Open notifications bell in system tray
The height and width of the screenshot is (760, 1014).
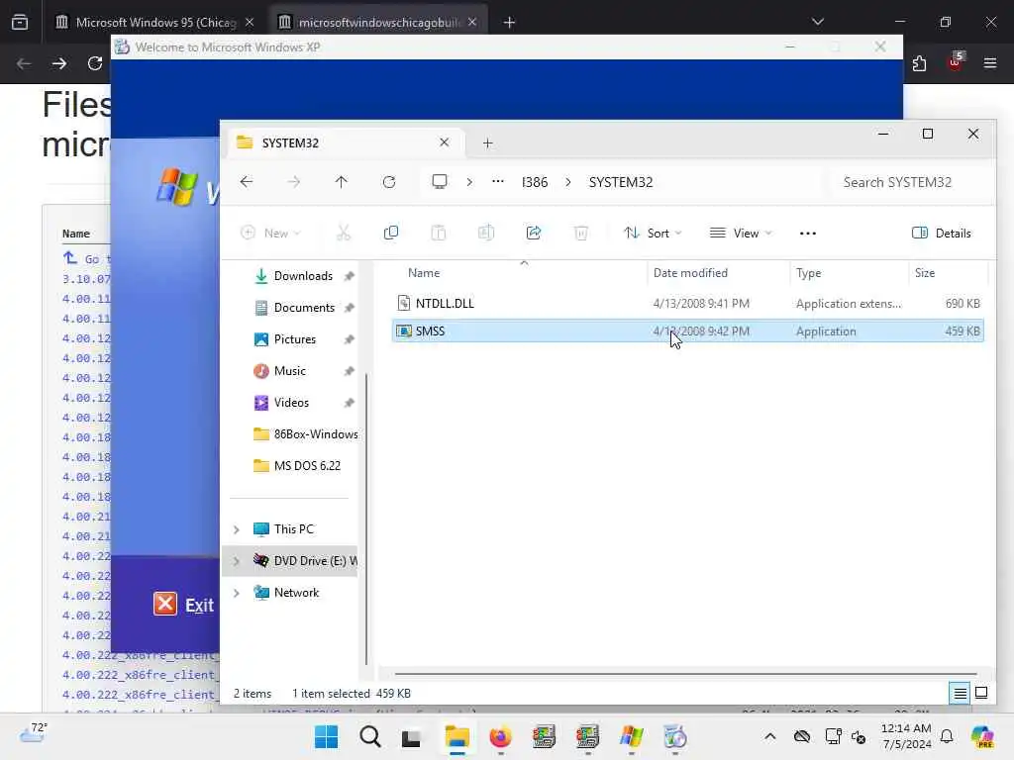point(946,736)
